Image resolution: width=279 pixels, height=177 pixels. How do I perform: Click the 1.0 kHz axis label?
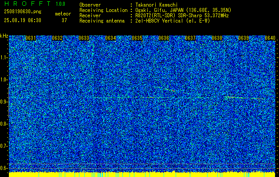pos(4,80)
